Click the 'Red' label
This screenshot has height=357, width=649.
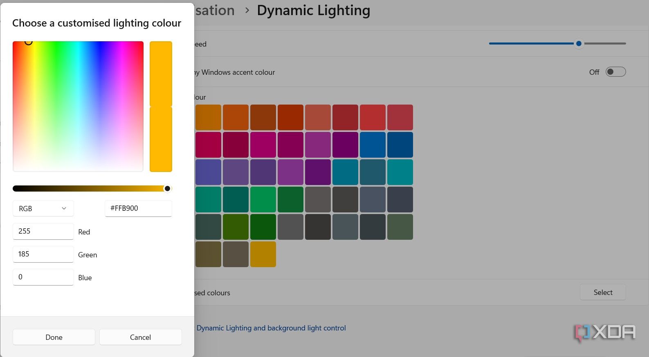coord(84,232)
